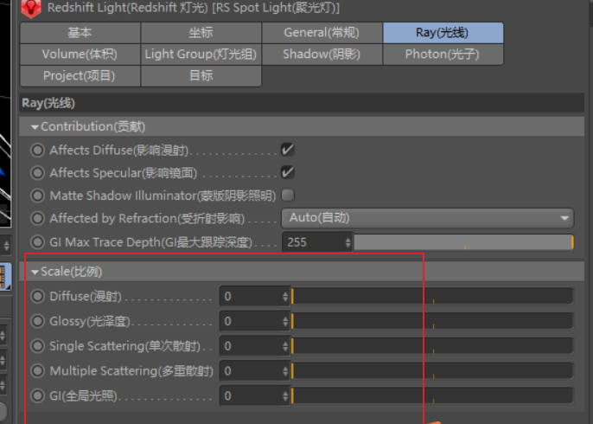Click Affected by Refraction keyframe circle
Screen dimensions: 593x424
37,218
